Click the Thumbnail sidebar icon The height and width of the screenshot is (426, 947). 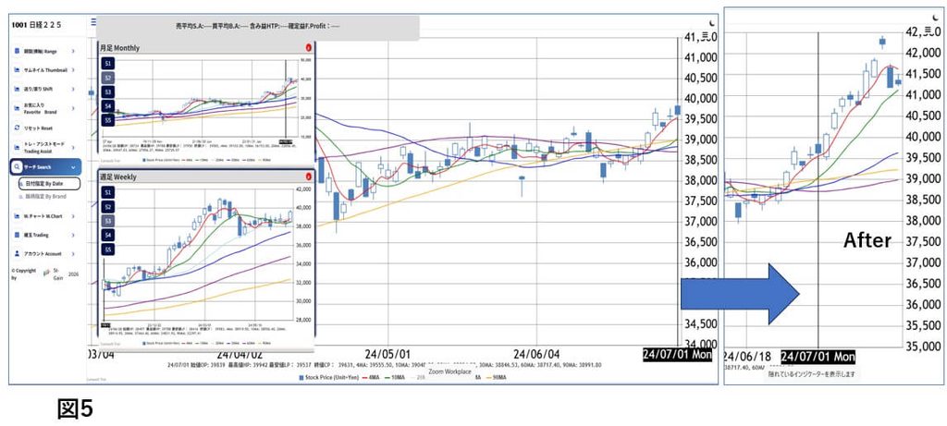[17, 70]
